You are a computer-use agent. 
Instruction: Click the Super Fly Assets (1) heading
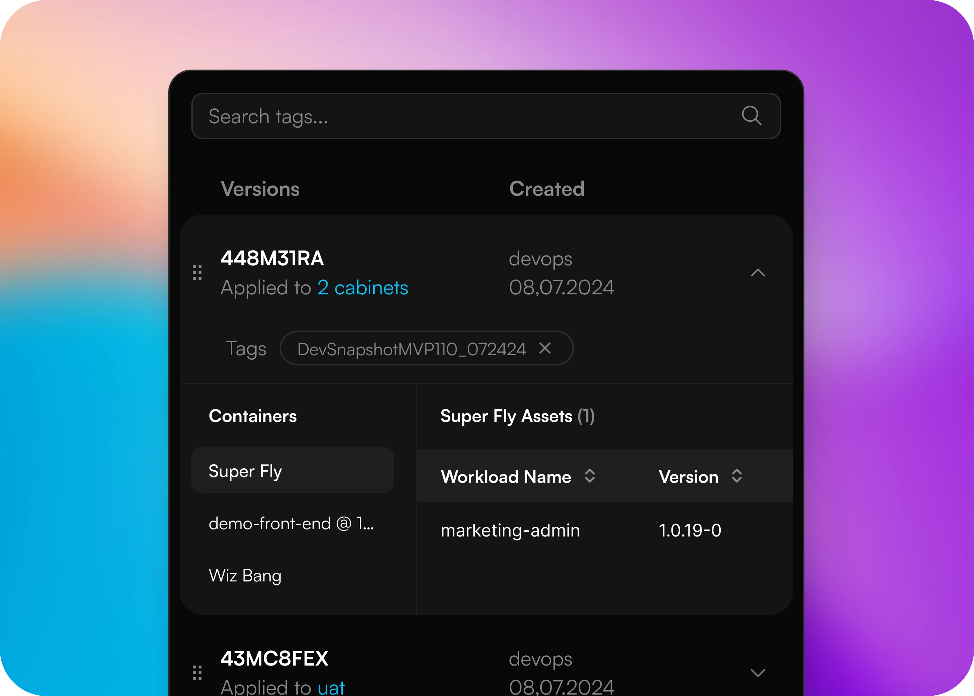click(x=517, y=416)
